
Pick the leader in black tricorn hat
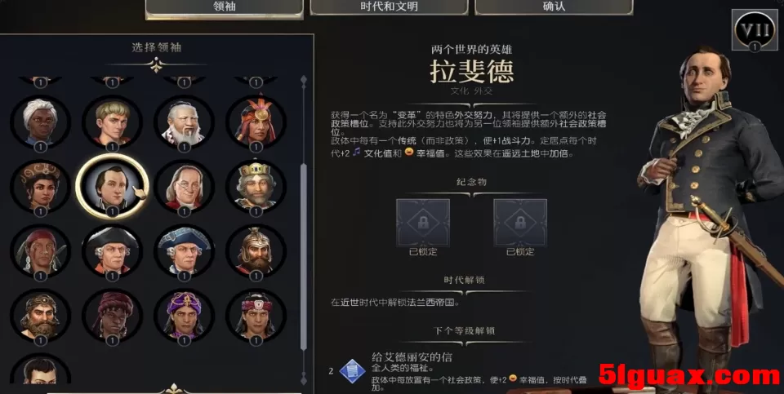(112, 251)
